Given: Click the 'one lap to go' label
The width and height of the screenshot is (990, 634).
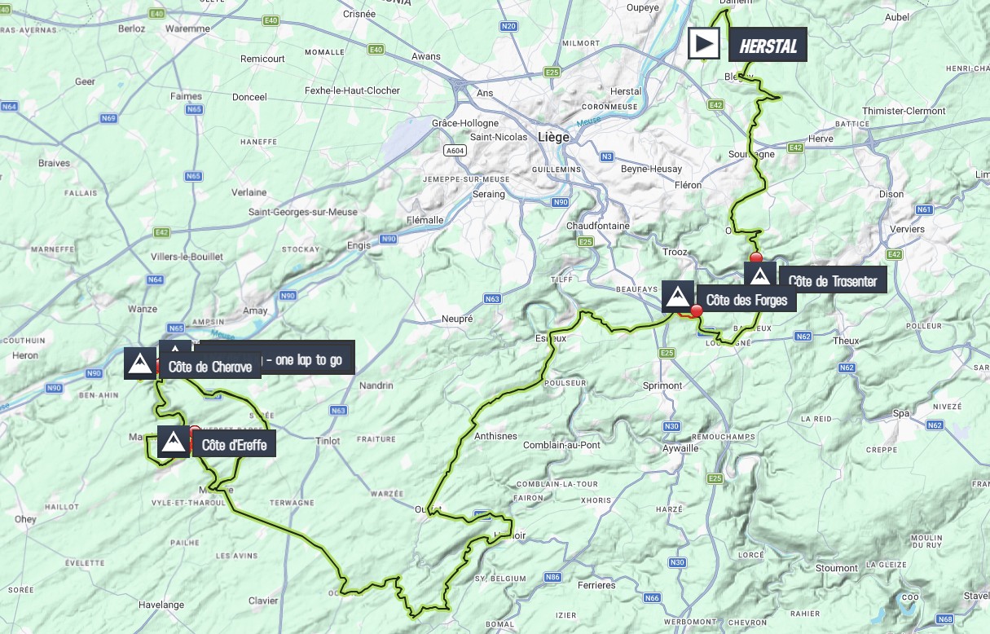Looking at the screenshot, I should click(x=303, y=359).
